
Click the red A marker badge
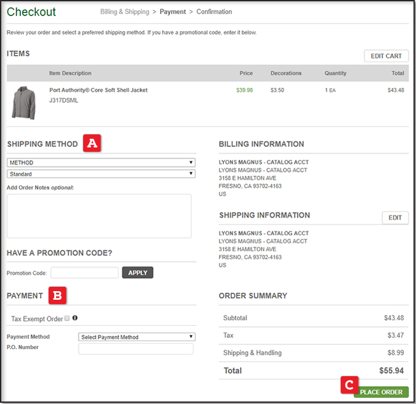point(92,144)
